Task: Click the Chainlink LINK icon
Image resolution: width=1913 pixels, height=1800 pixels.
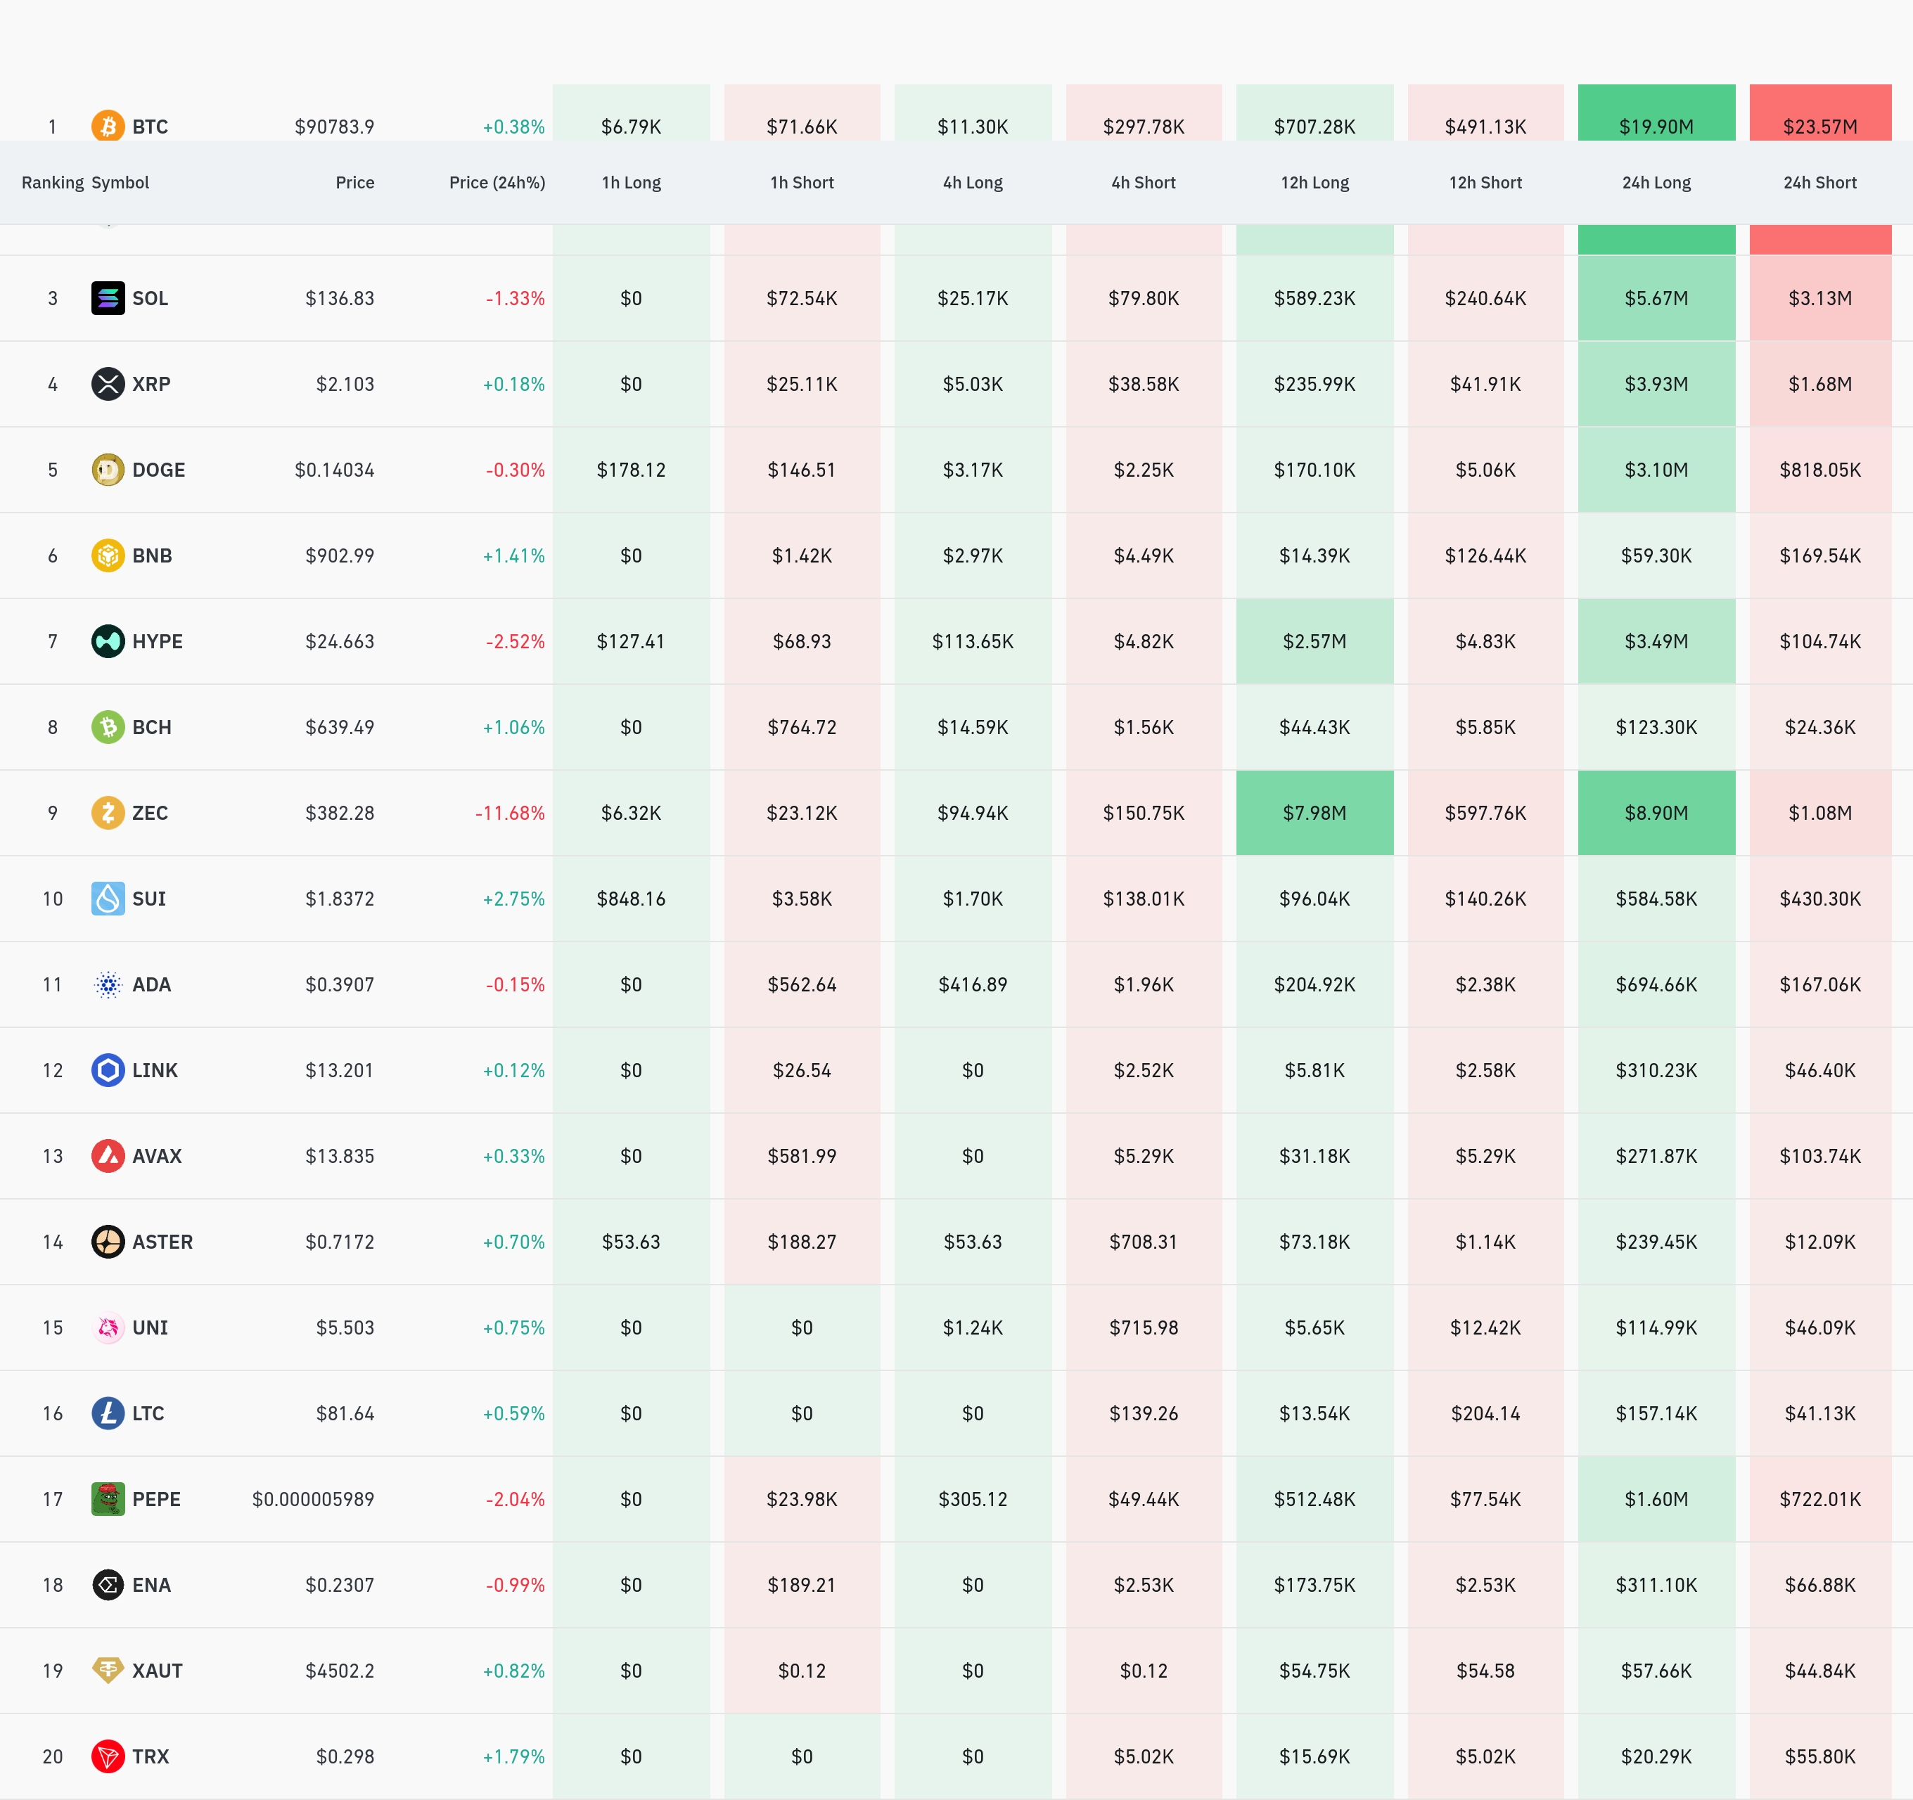Action: pyautogui.click(x=108, y=1069)
